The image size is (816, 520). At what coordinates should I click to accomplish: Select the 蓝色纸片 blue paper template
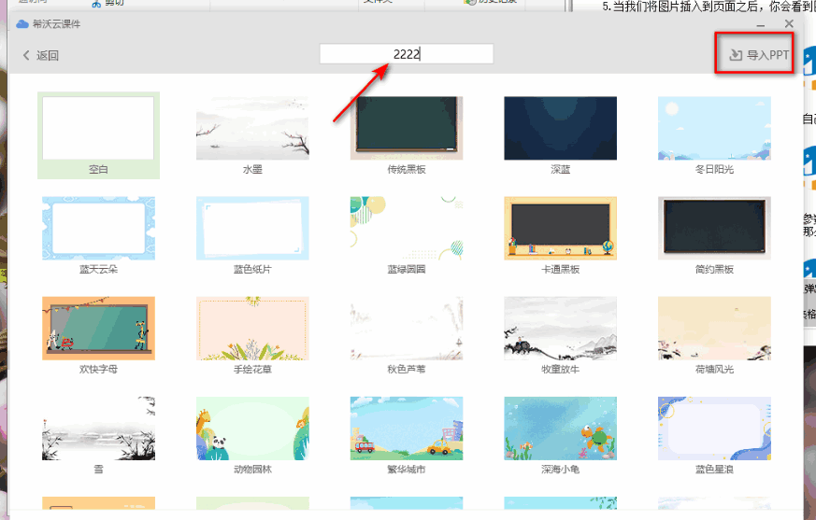tap(252, 229)
